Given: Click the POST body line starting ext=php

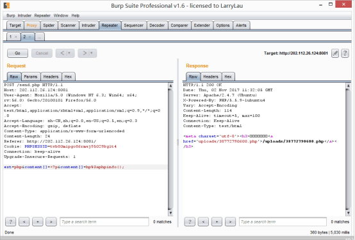Looking at the screenshot, I should 64,167.
